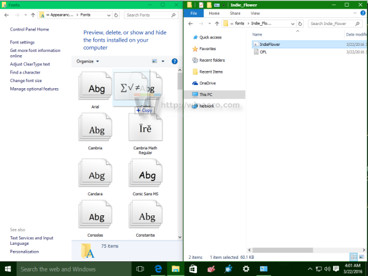Viewport: 368px width, 276px height.
Task: Open Explorer help icon in Indie_Flower
Action: (363, 13)
